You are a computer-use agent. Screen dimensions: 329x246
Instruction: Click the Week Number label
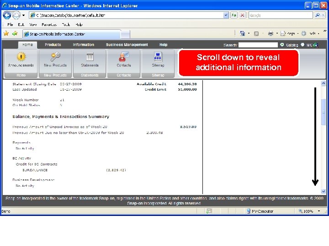pos(26,100)
